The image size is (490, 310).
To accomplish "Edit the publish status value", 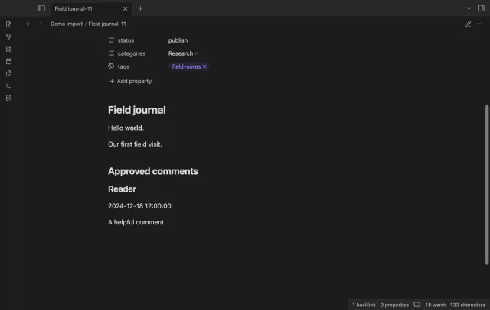I will click(178, 40).
